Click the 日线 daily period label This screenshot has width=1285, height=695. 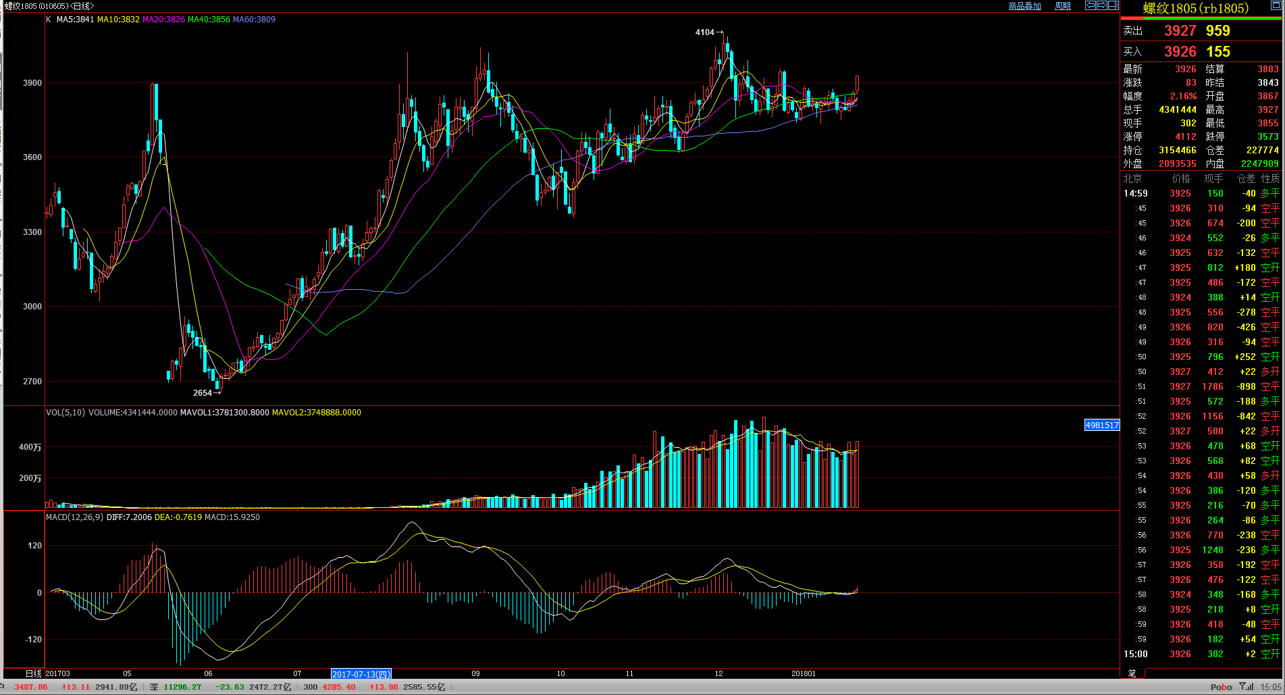(x=33, y=673)
